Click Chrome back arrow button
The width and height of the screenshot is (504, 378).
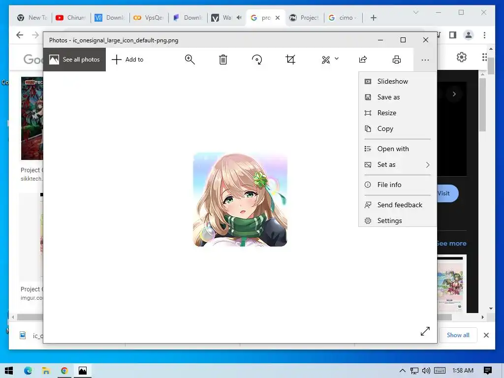pyautogui.click(x=20, y=35)
